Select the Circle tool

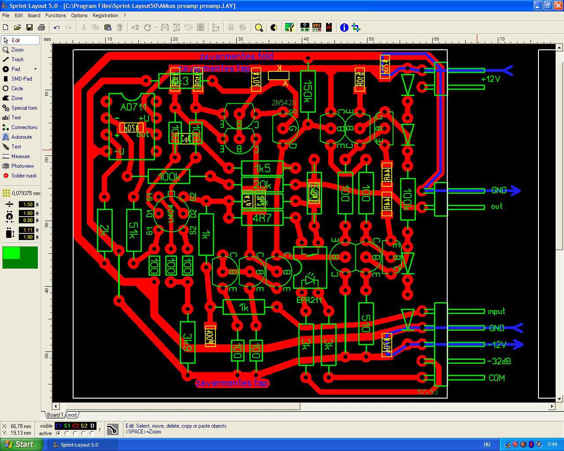click(x=20, y=89)
